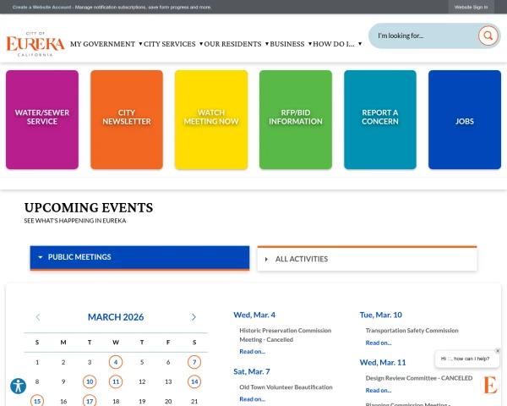Screen dimensions: 507x406
Task: Open the orange E chat assistant icon
Action: coord(490,386)
